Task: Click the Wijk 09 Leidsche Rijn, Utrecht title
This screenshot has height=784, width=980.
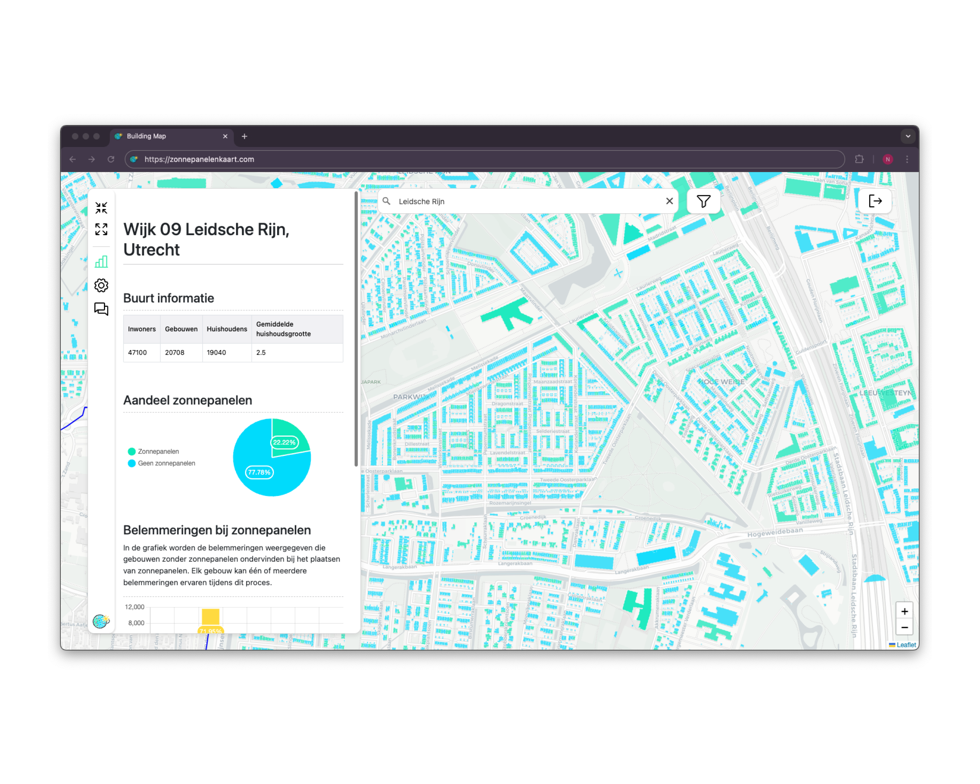Action: pyautogui.click(x=206, y=240)
